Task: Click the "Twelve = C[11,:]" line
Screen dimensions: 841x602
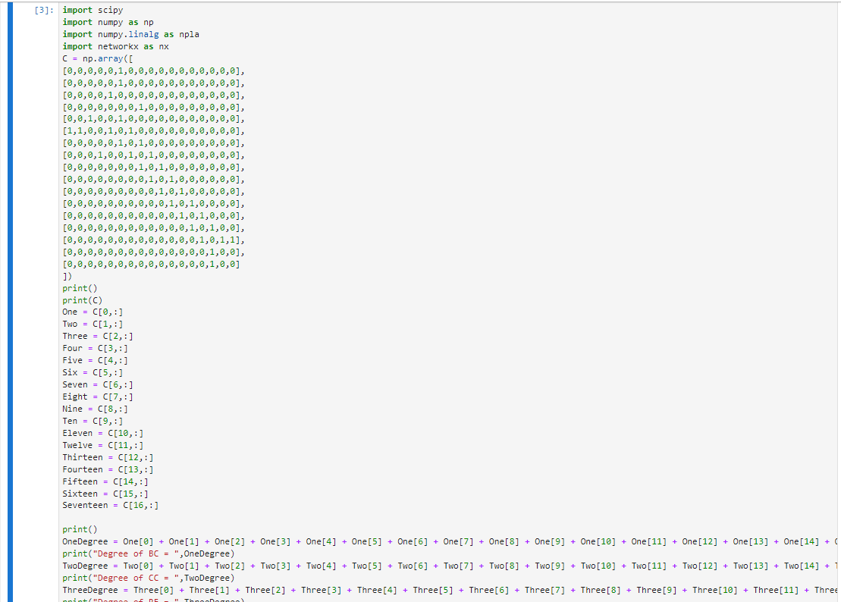Action: pos(102,445)
